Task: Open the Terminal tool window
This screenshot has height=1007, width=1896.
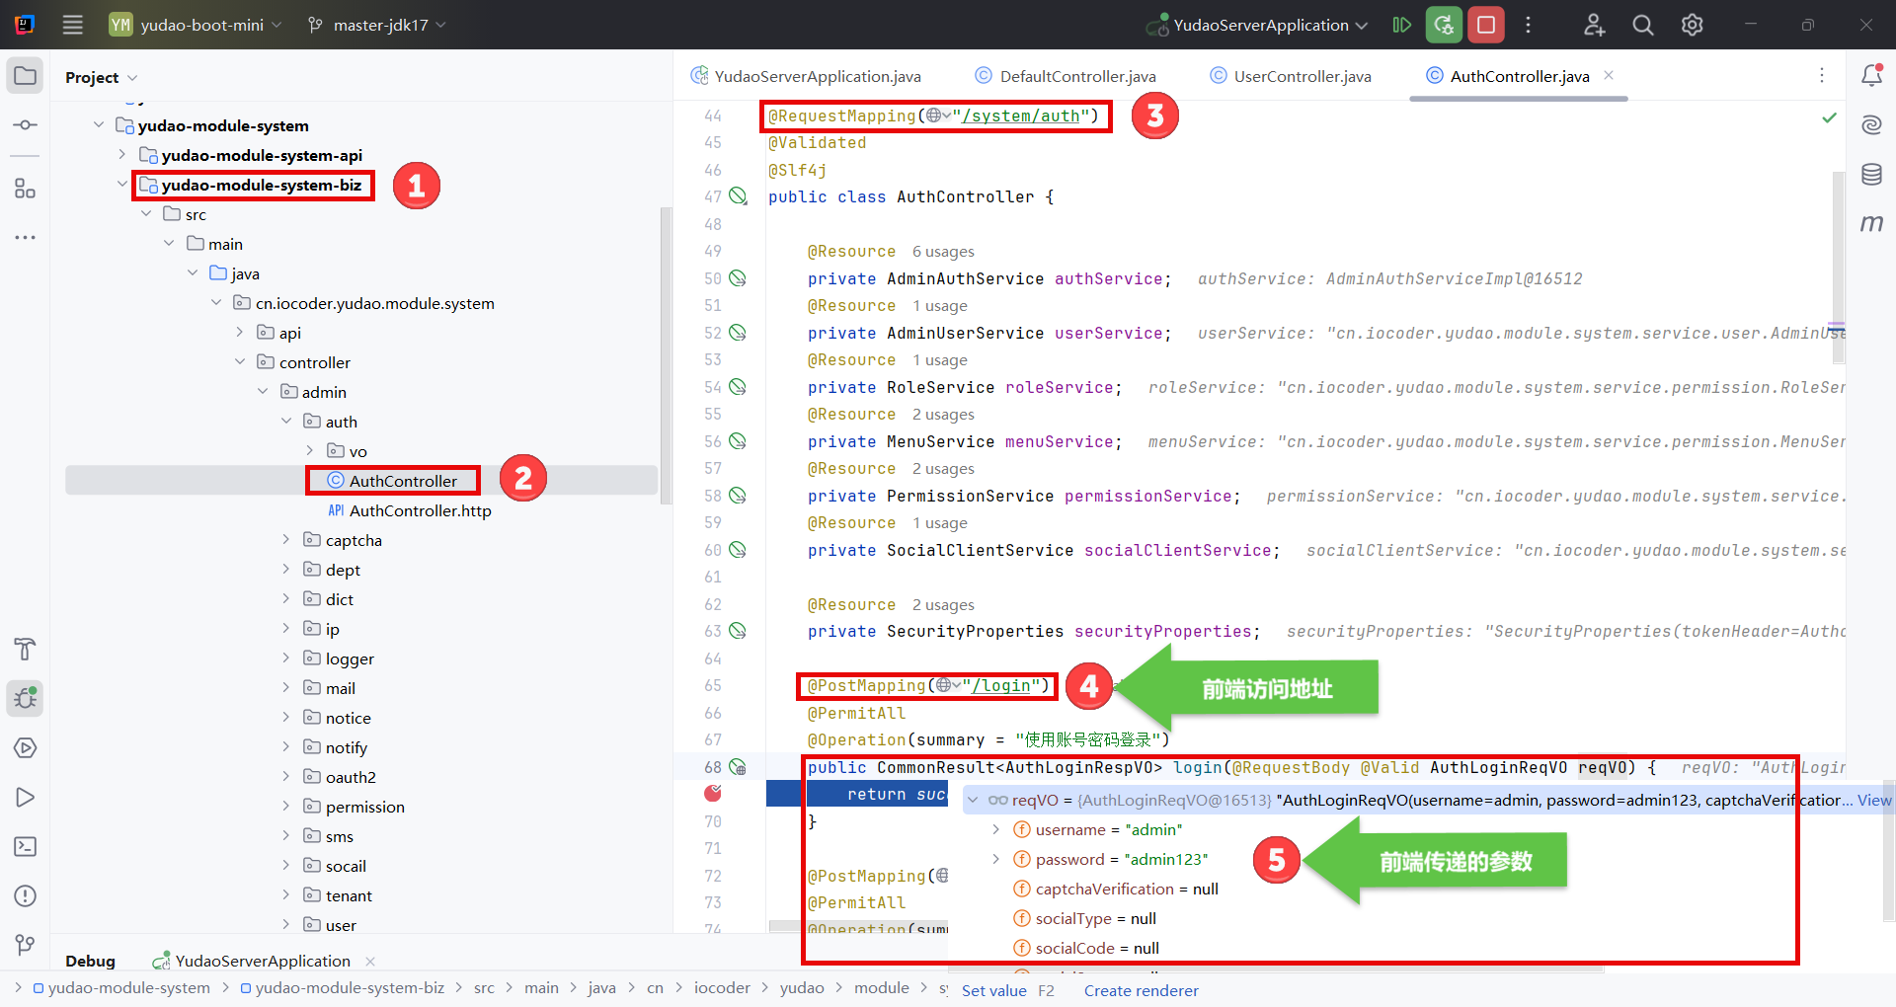Action: click(25, 846)
